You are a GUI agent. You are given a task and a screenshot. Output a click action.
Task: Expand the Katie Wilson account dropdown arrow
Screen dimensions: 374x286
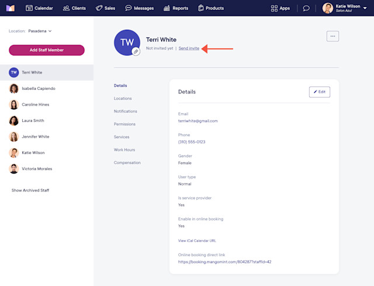coord(365,8)
